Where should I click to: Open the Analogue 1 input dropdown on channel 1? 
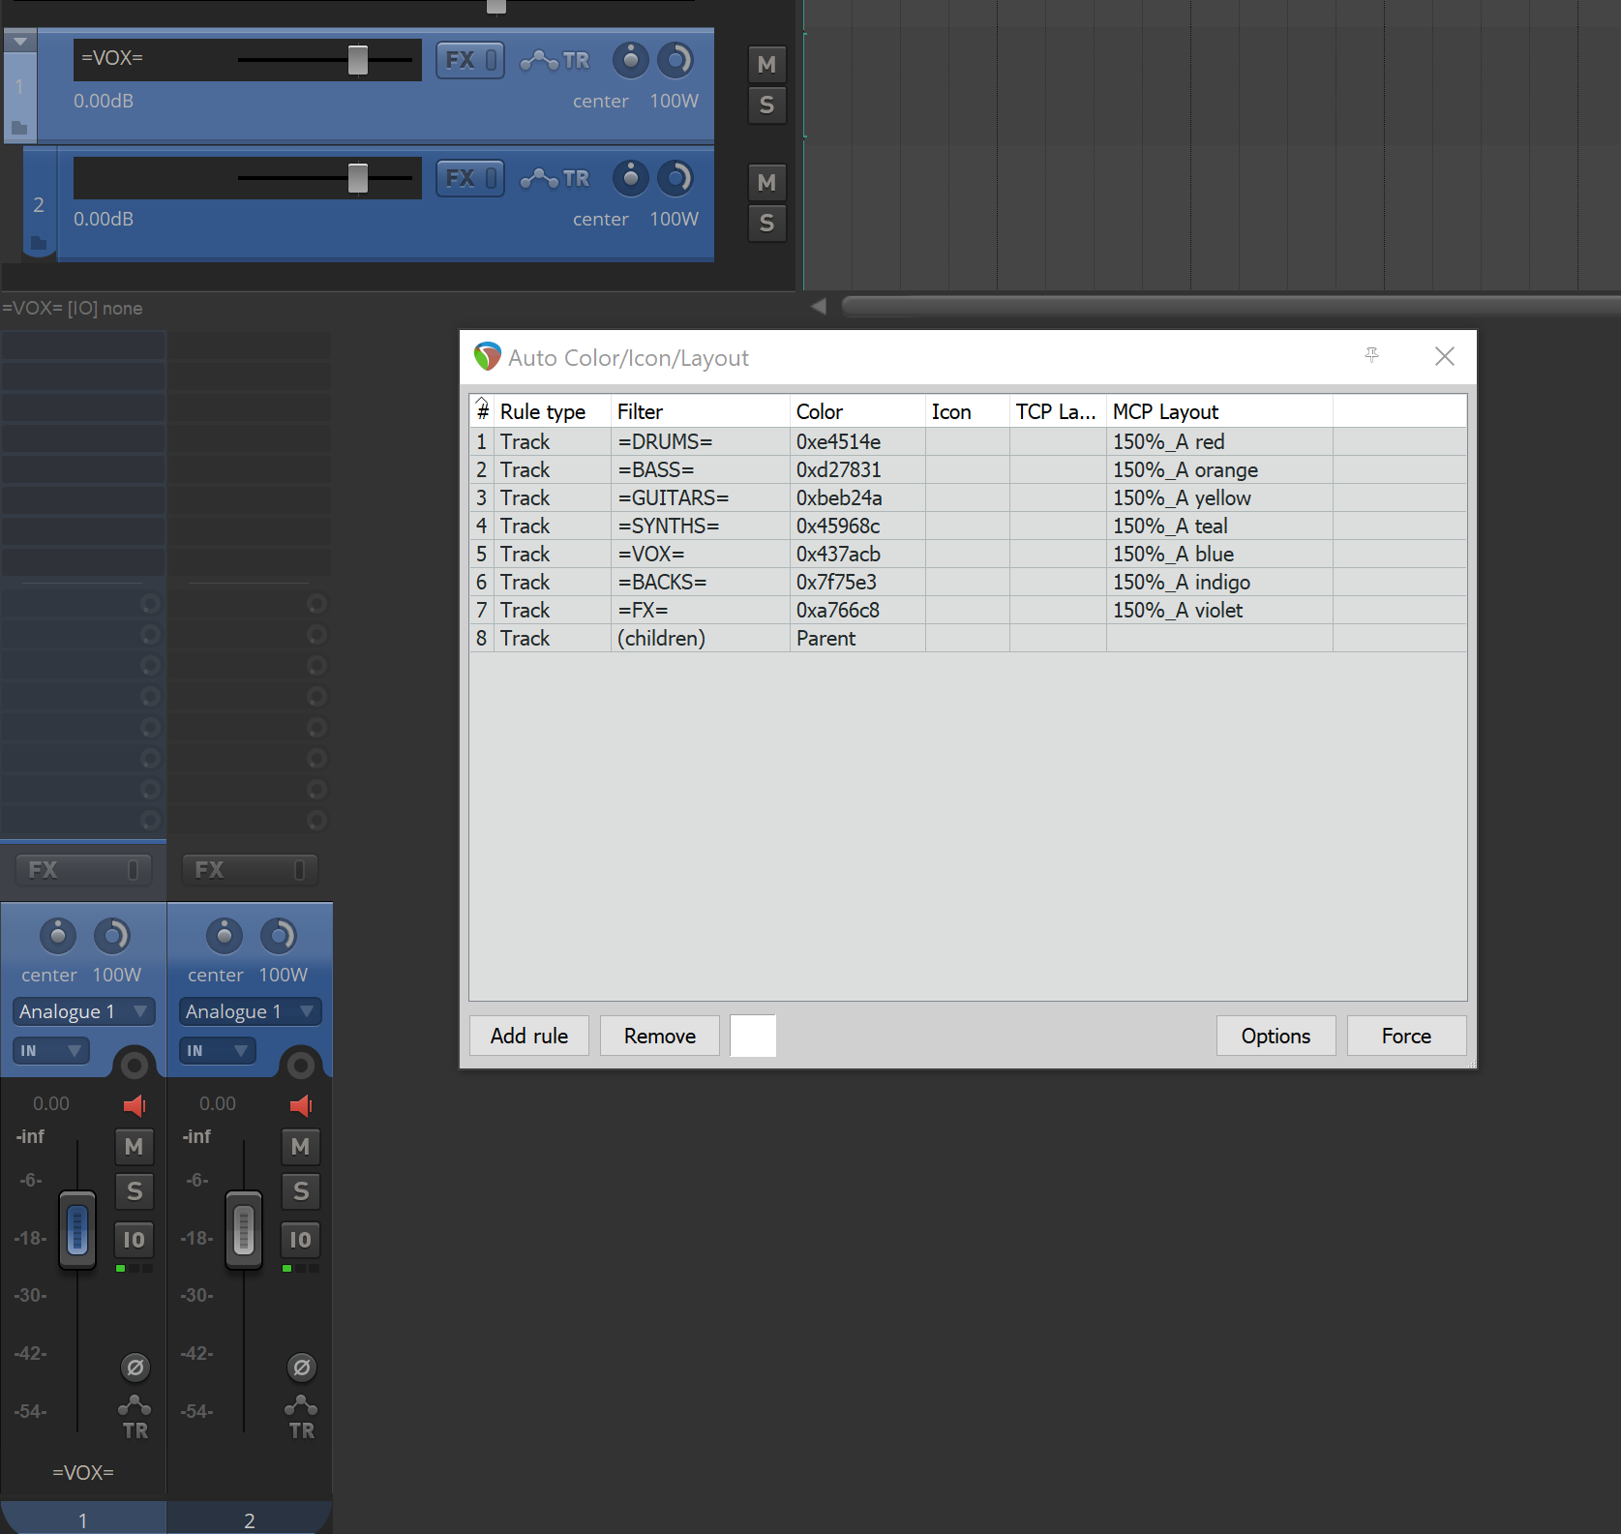pyautogui.click(x=84, y=1011)
